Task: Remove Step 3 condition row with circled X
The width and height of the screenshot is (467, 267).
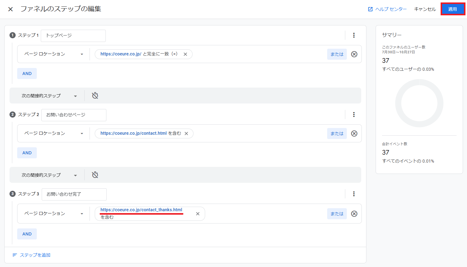Action: click(354, 214)
